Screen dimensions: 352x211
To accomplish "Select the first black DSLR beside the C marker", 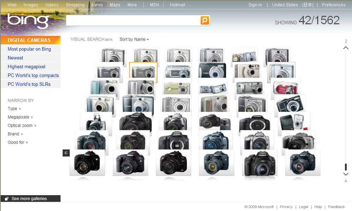I will click(87, 162).
